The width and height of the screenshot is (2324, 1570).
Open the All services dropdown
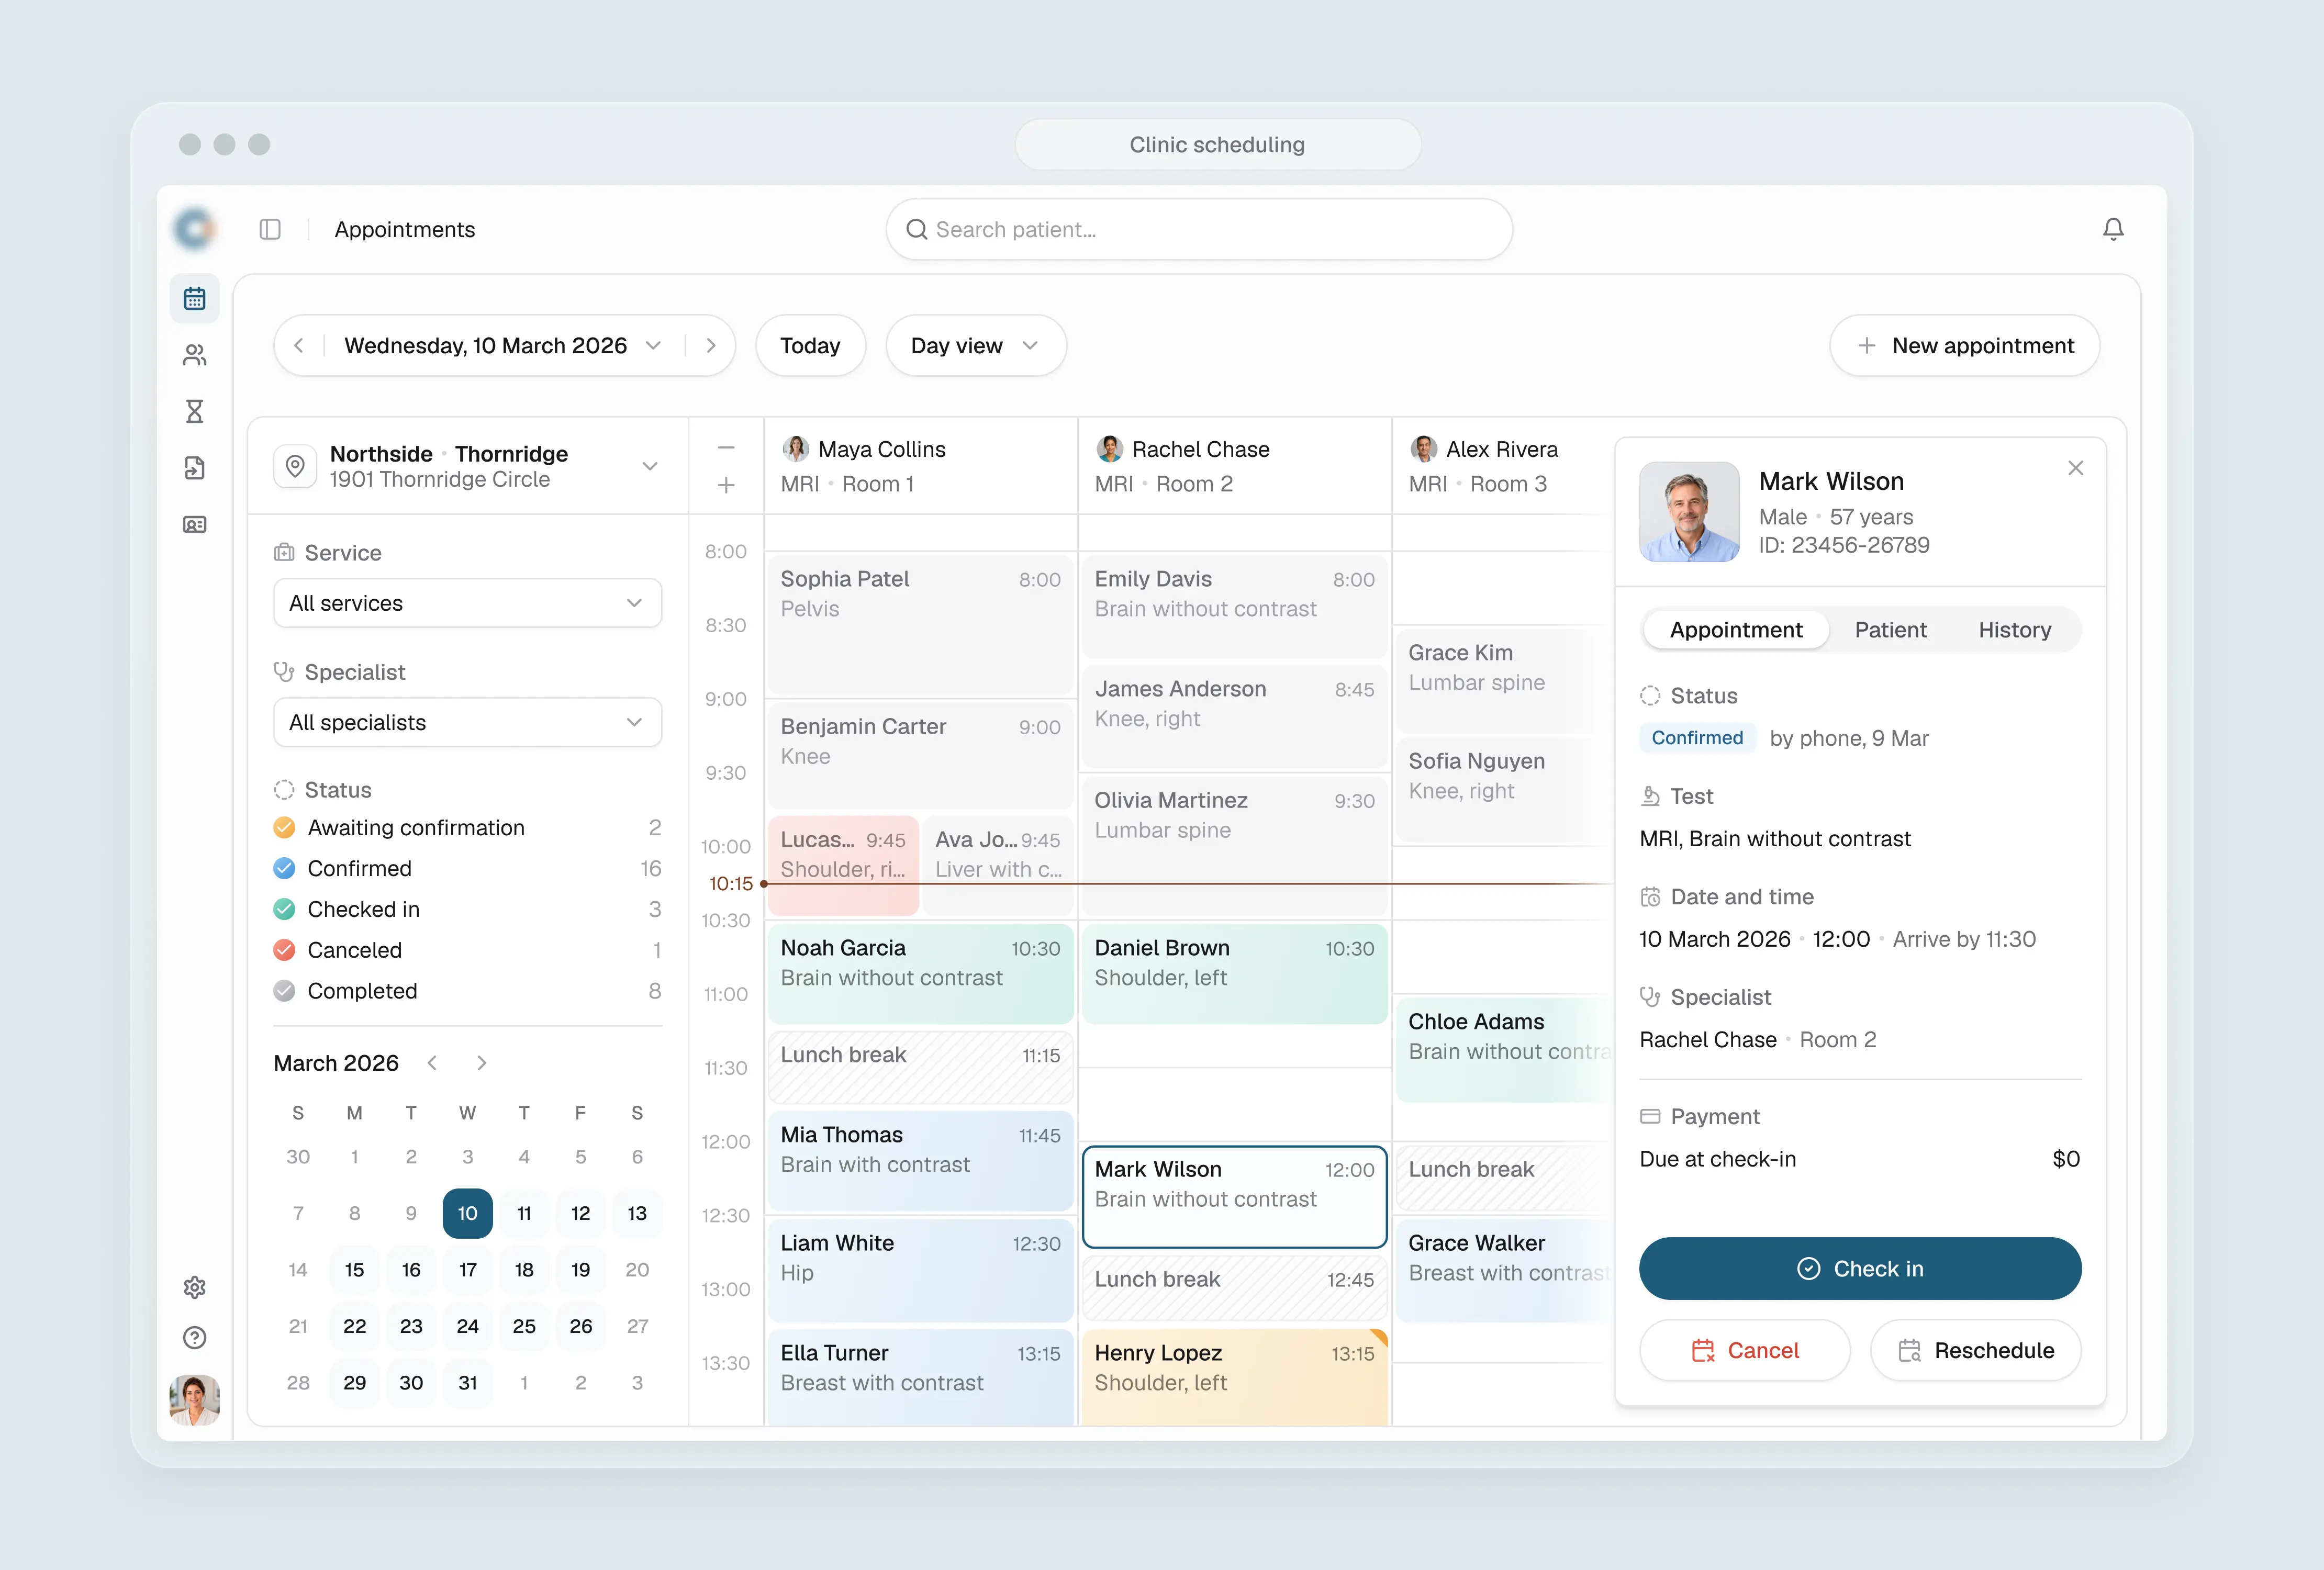click(467, 603)
